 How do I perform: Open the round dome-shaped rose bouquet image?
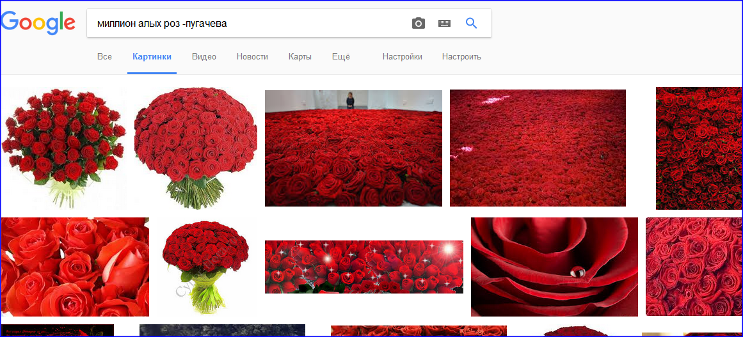pyautogui.click(x=196, y=147)
